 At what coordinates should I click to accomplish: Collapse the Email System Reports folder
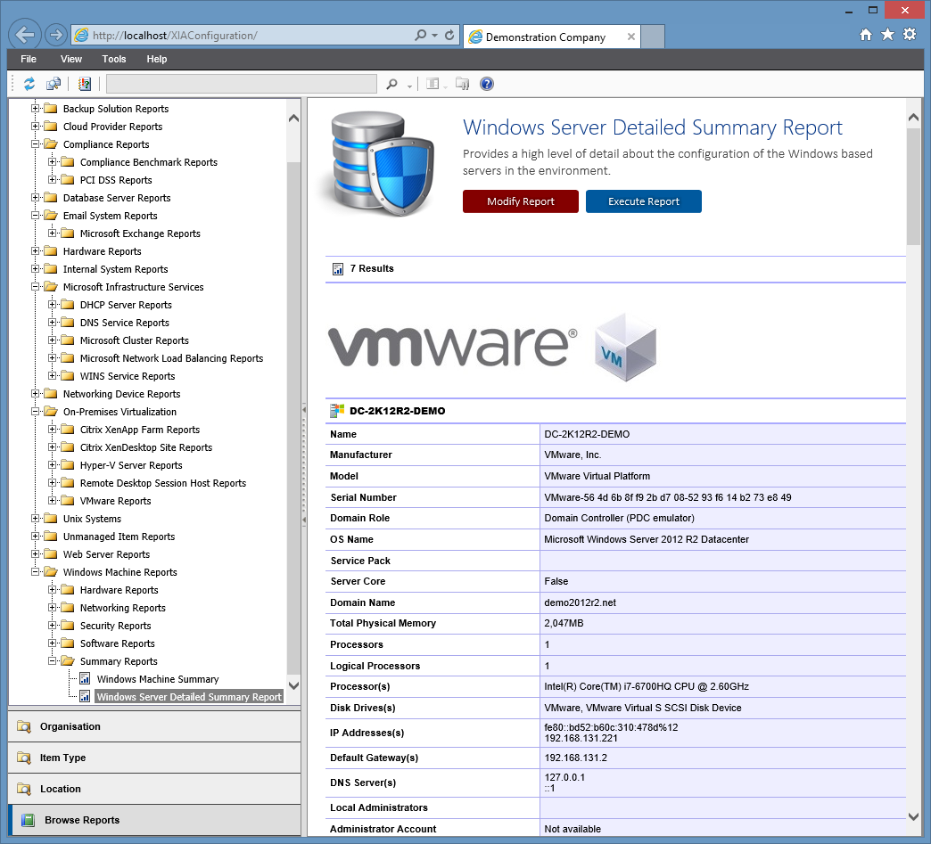[35, 216]
